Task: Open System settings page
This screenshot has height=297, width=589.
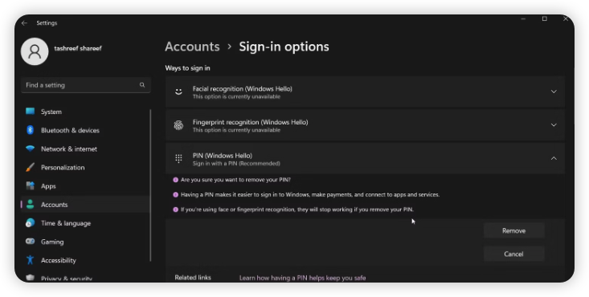Action: click(x=86, y=112)
